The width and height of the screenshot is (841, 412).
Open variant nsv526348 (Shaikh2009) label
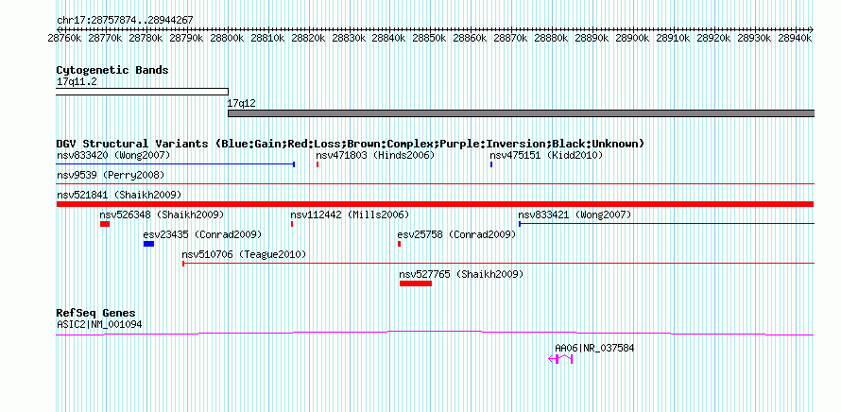[162, 215]
